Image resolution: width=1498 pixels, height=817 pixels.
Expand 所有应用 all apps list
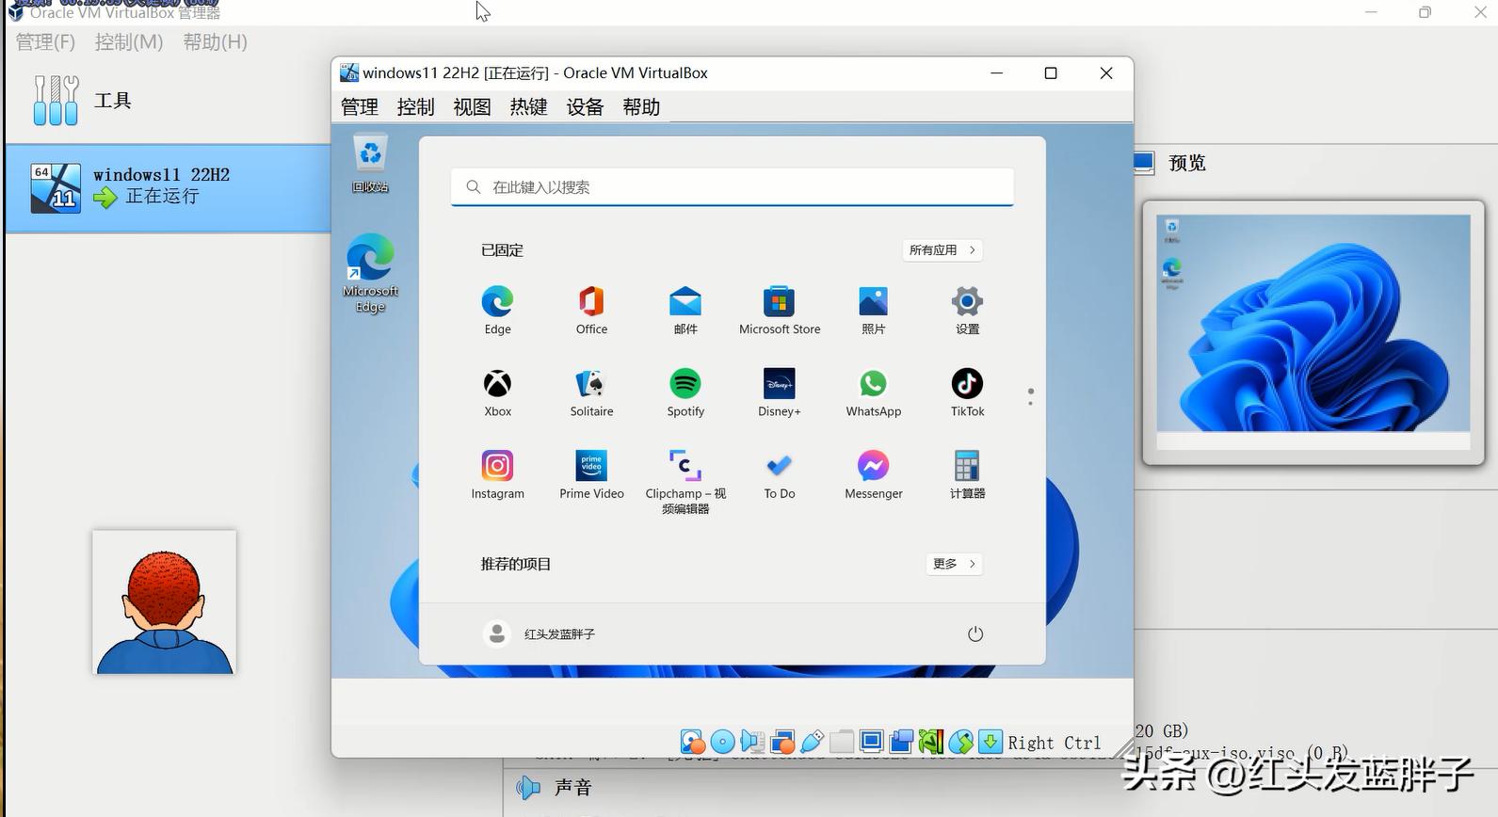[942, 249]
